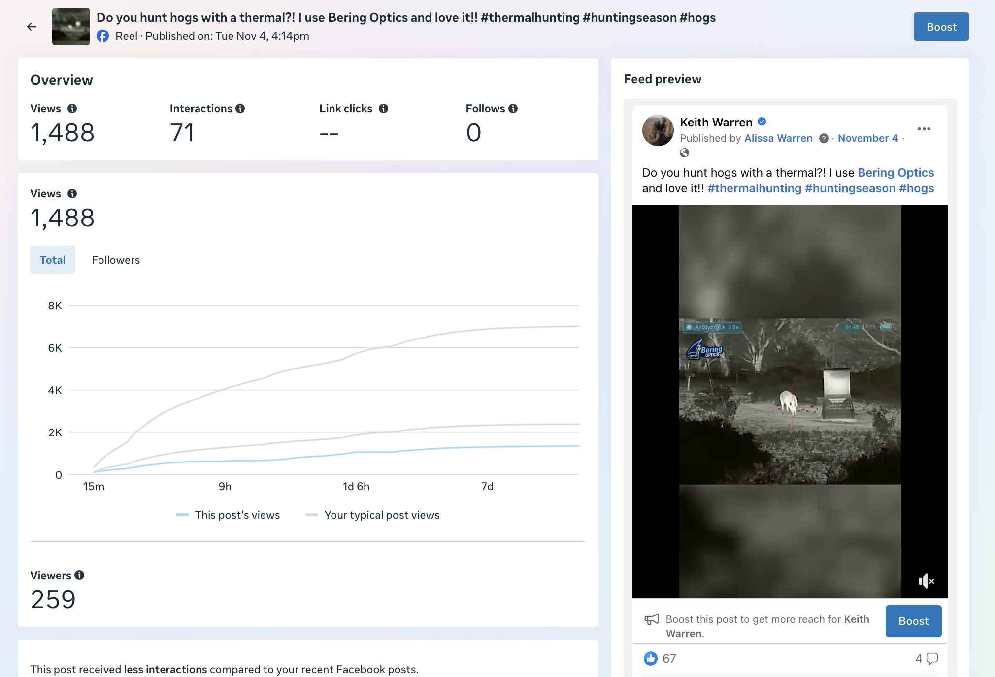Switch to the Followers tab
Viewport: 995px width, 677px height.
[116, 260]
